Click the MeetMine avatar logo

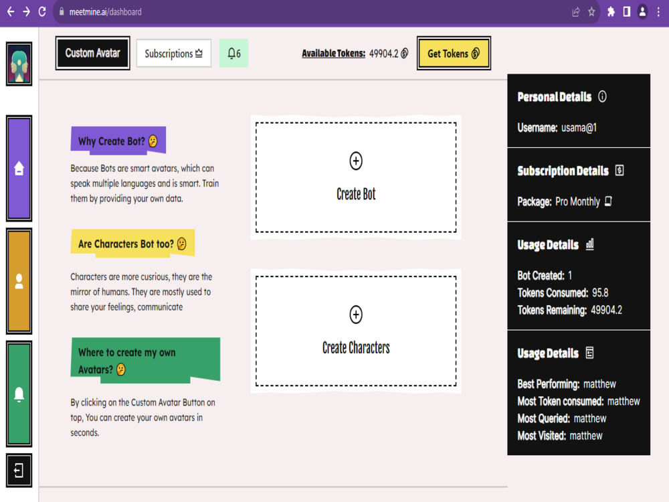pyautogui.click(x=19, y=64)
